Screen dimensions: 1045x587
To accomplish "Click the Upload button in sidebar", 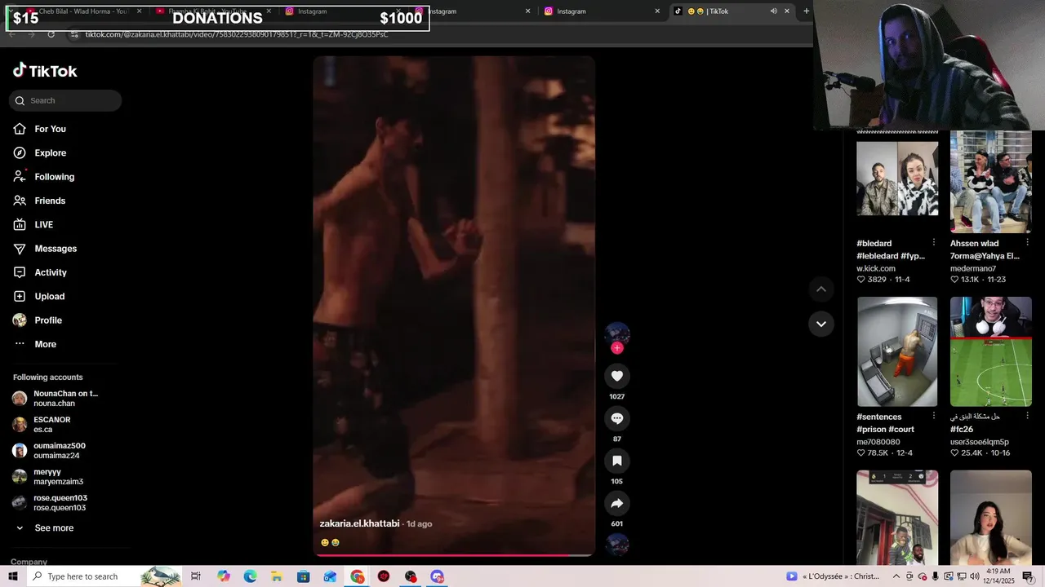I will [x=38, y=296].
